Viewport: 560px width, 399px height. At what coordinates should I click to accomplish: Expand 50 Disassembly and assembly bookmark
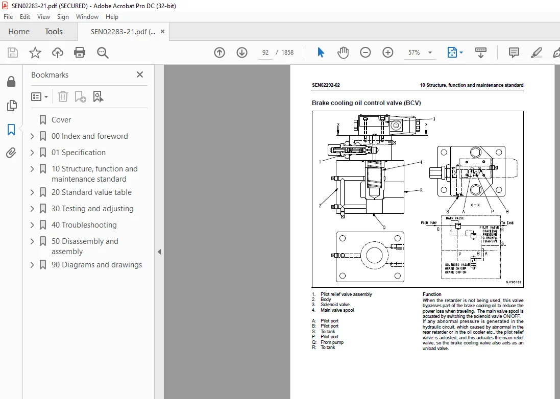32,242
